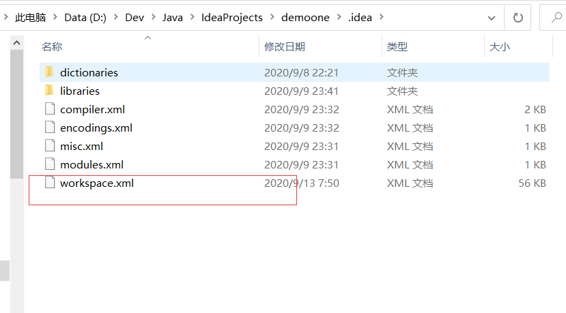This screenshot has width=566, height=313.
Task: Click the misc.xml file icon
Action: [x=50, y=146]
